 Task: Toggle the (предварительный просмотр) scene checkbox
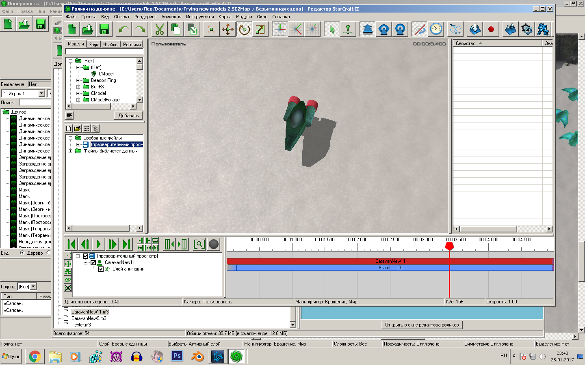pos(85,256)
